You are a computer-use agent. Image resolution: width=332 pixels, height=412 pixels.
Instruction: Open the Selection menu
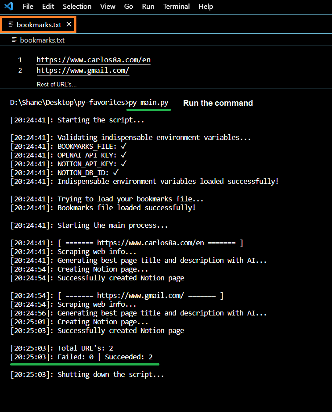click(x=77, y=6)
